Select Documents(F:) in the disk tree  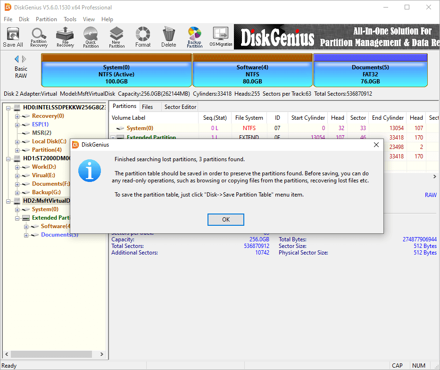click(x=51, y=184)
